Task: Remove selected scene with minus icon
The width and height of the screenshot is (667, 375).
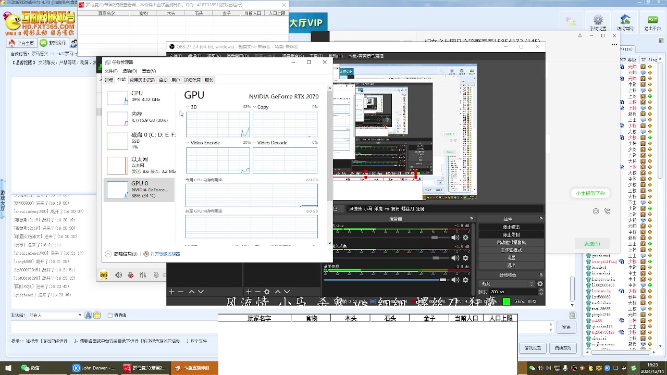Action: (x=181, y=292)
